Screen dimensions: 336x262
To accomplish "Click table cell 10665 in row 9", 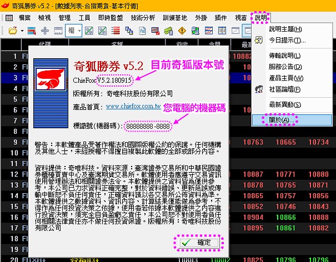I will tap(286, 142).
